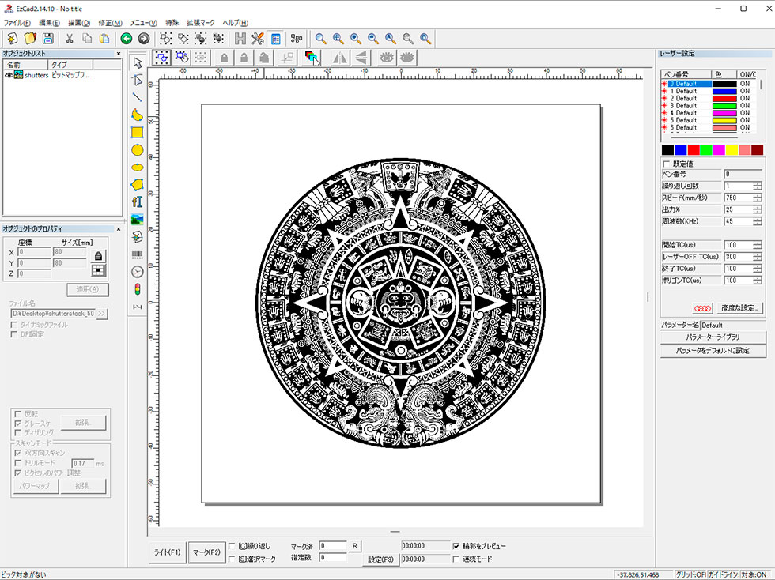Viewport: 775px width, 580px height.
Task: Pick the yellow color swatch in palette
Action: pyautogui.click(x=732, y=150)
